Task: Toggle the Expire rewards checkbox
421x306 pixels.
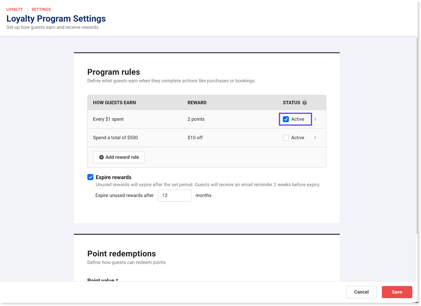Action: pos(90,177)
